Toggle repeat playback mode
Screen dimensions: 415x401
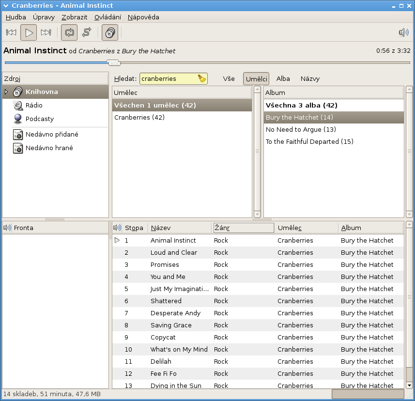tap(69, 32)
